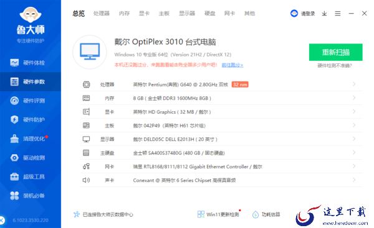This screenshot has height=228, width=374.
Task: Expand the 主硬盘 SA400S37480G row chevron
Action: click(354, 152)
